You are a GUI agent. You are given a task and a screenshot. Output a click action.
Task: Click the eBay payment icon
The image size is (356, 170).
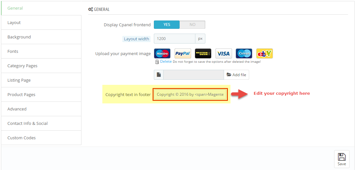(x=265, y=53)
